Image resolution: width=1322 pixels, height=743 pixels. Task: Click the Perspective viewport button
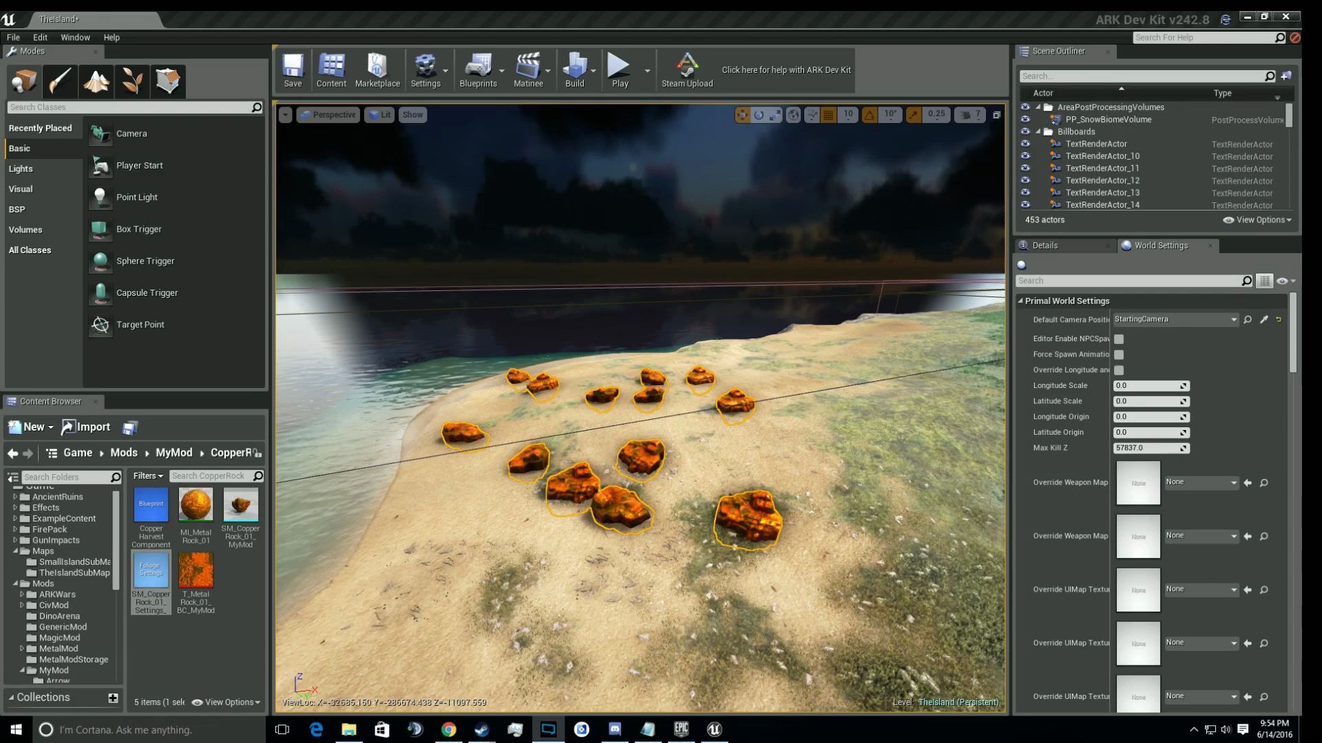click(327, 115)
